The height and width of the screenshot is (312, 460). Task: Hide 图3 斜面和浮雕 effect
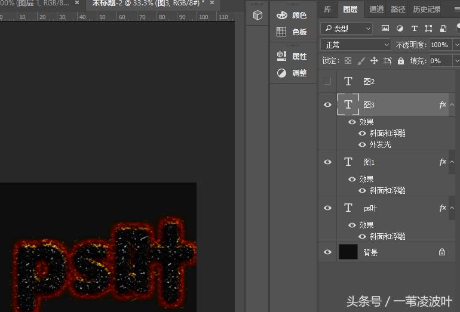point(362,133)
